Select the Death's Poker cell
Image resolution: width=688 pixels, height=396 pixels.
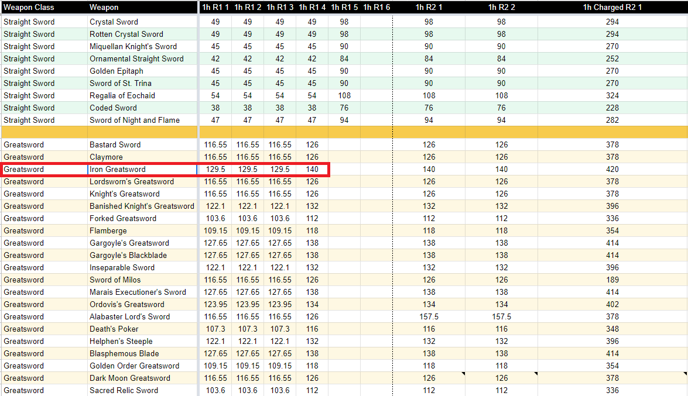coord(142,329)
